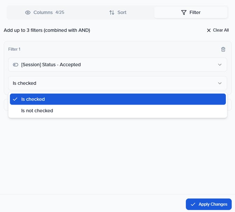Select the Is not checked option
Image resolution: width=235 pixels, height=212 pixels.
click(x=37, y=111)
